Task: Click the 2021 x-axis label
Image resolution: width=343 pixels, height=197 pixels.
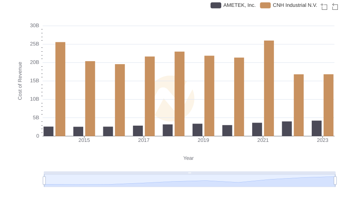Action: tap(263, 140)
